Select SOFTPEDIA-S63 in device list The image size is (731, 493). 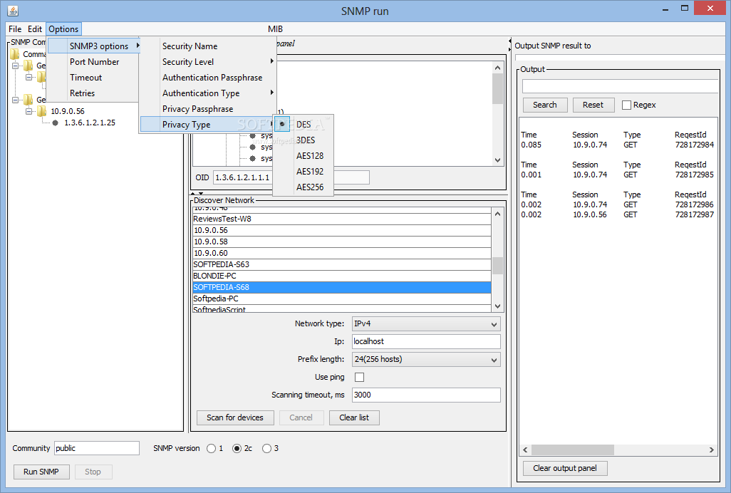[x=342, y=265]
